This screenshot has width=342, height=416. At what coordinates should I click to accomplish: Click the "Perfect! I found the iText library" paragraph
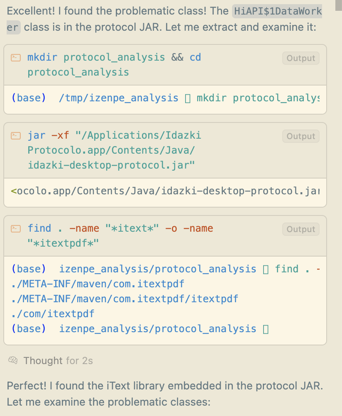[x=164, y=394]
